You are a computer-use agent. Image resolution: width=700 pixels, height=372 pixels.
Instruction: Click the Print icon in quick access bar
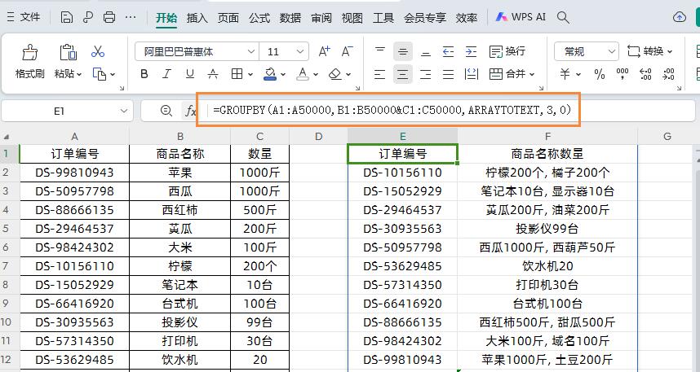click(x=109, y=16)
